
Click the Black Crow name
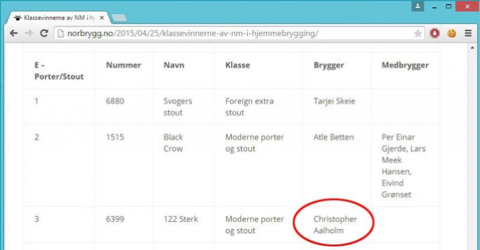click(173, 143)
